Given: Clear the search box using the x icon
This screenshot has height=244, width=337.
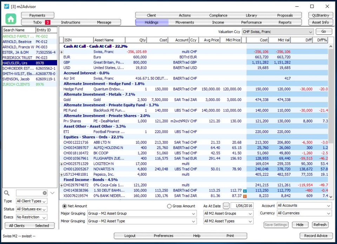Looking at the screenshot, I should 45,193.
